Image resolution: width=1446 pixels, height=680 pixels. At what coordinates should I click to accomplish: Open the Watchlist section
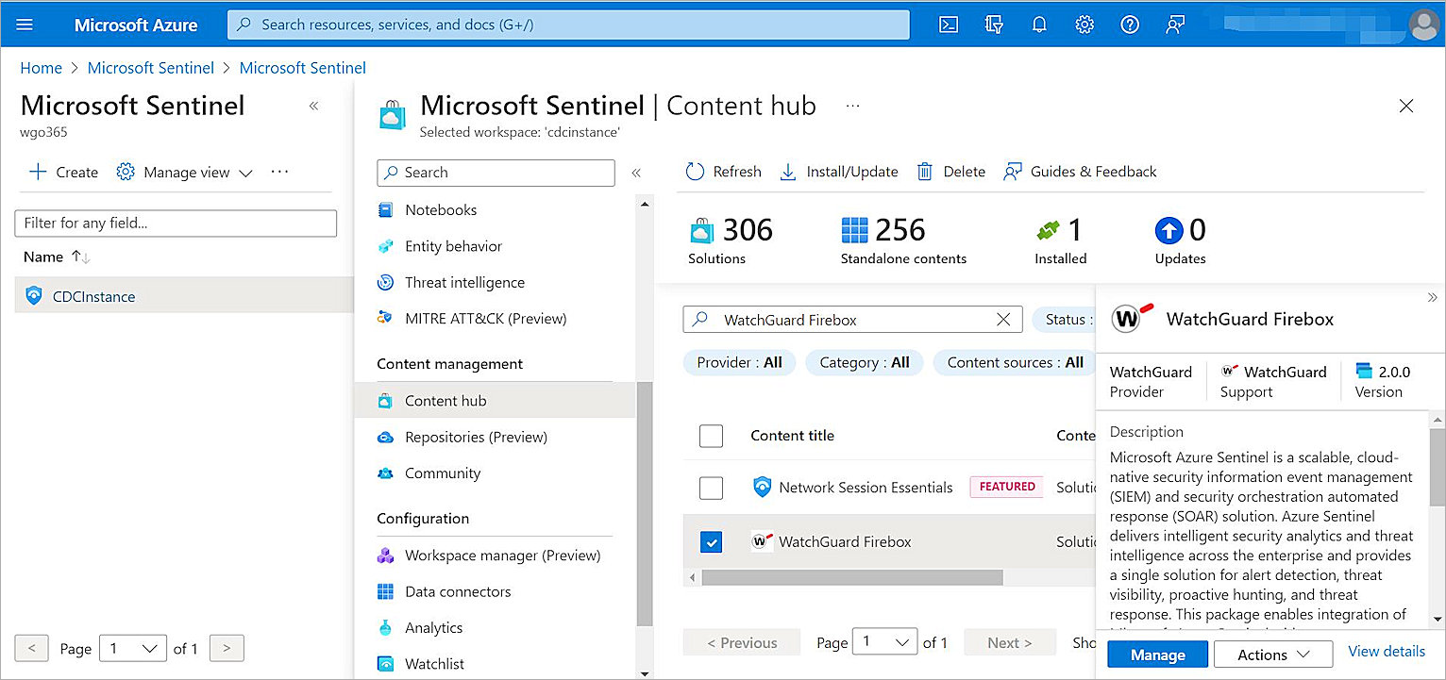(432, 663)
